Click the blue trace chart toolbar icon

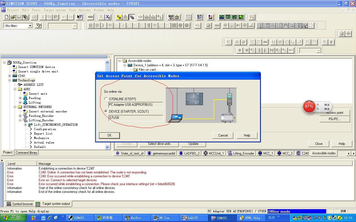[x=222, y=17]
